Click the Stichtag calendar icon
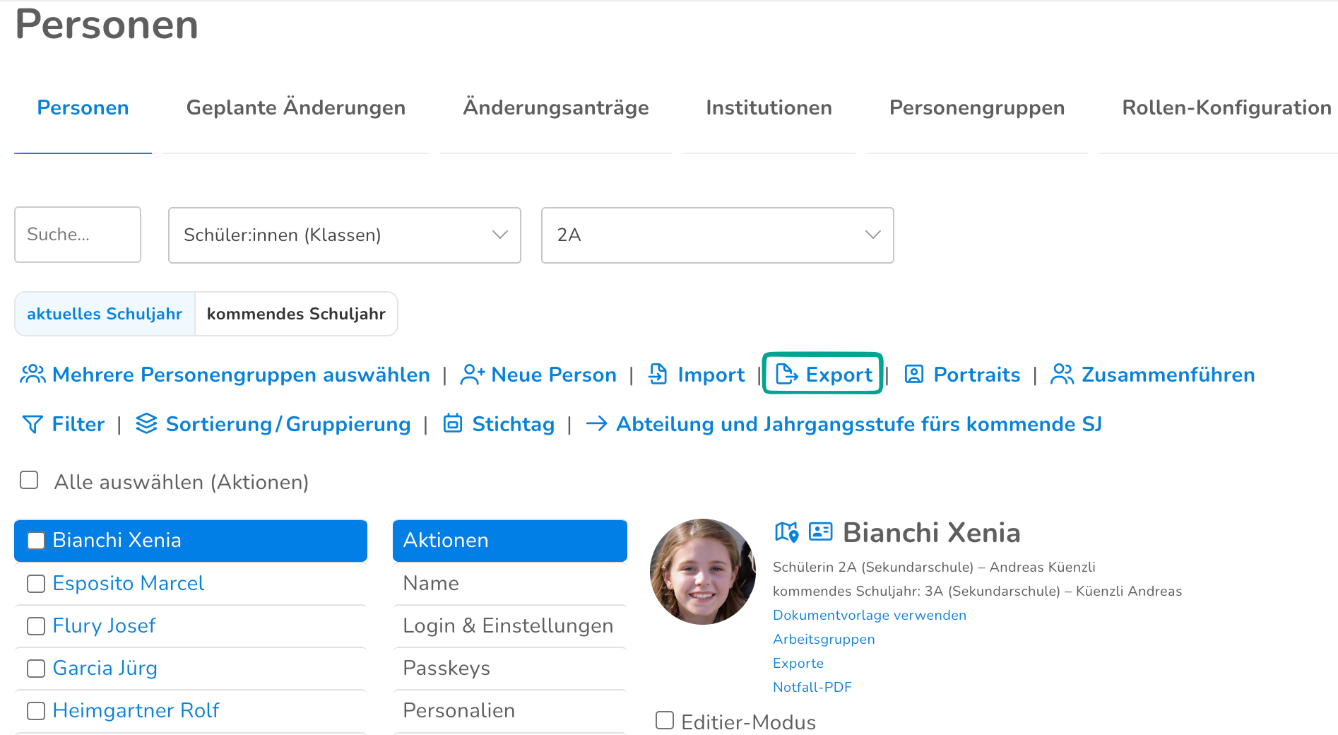 point(453,423)
